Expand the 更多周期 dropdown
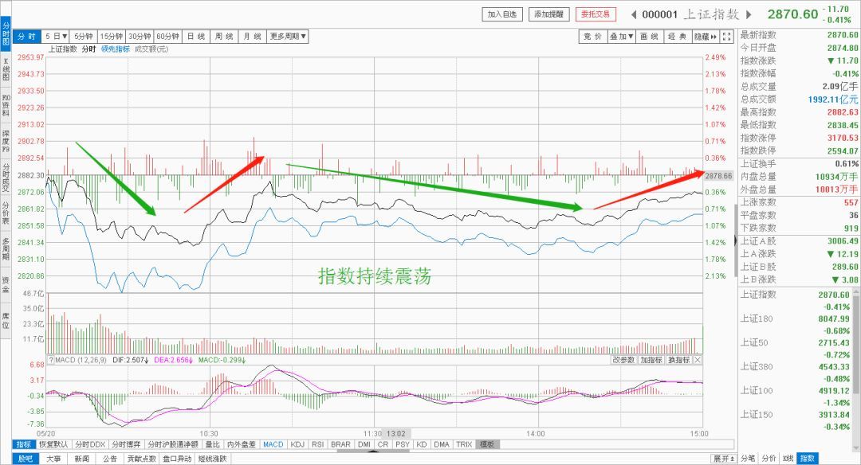Screen dimensions: 861x465 (x=287, y=36)
